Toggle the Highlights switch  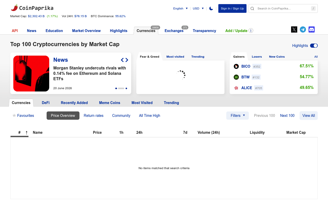(x=314, y=46)
